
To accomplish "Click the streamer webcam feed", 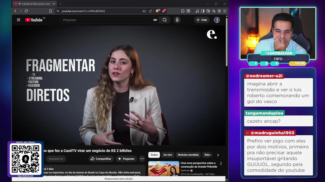I will point(278,33).
